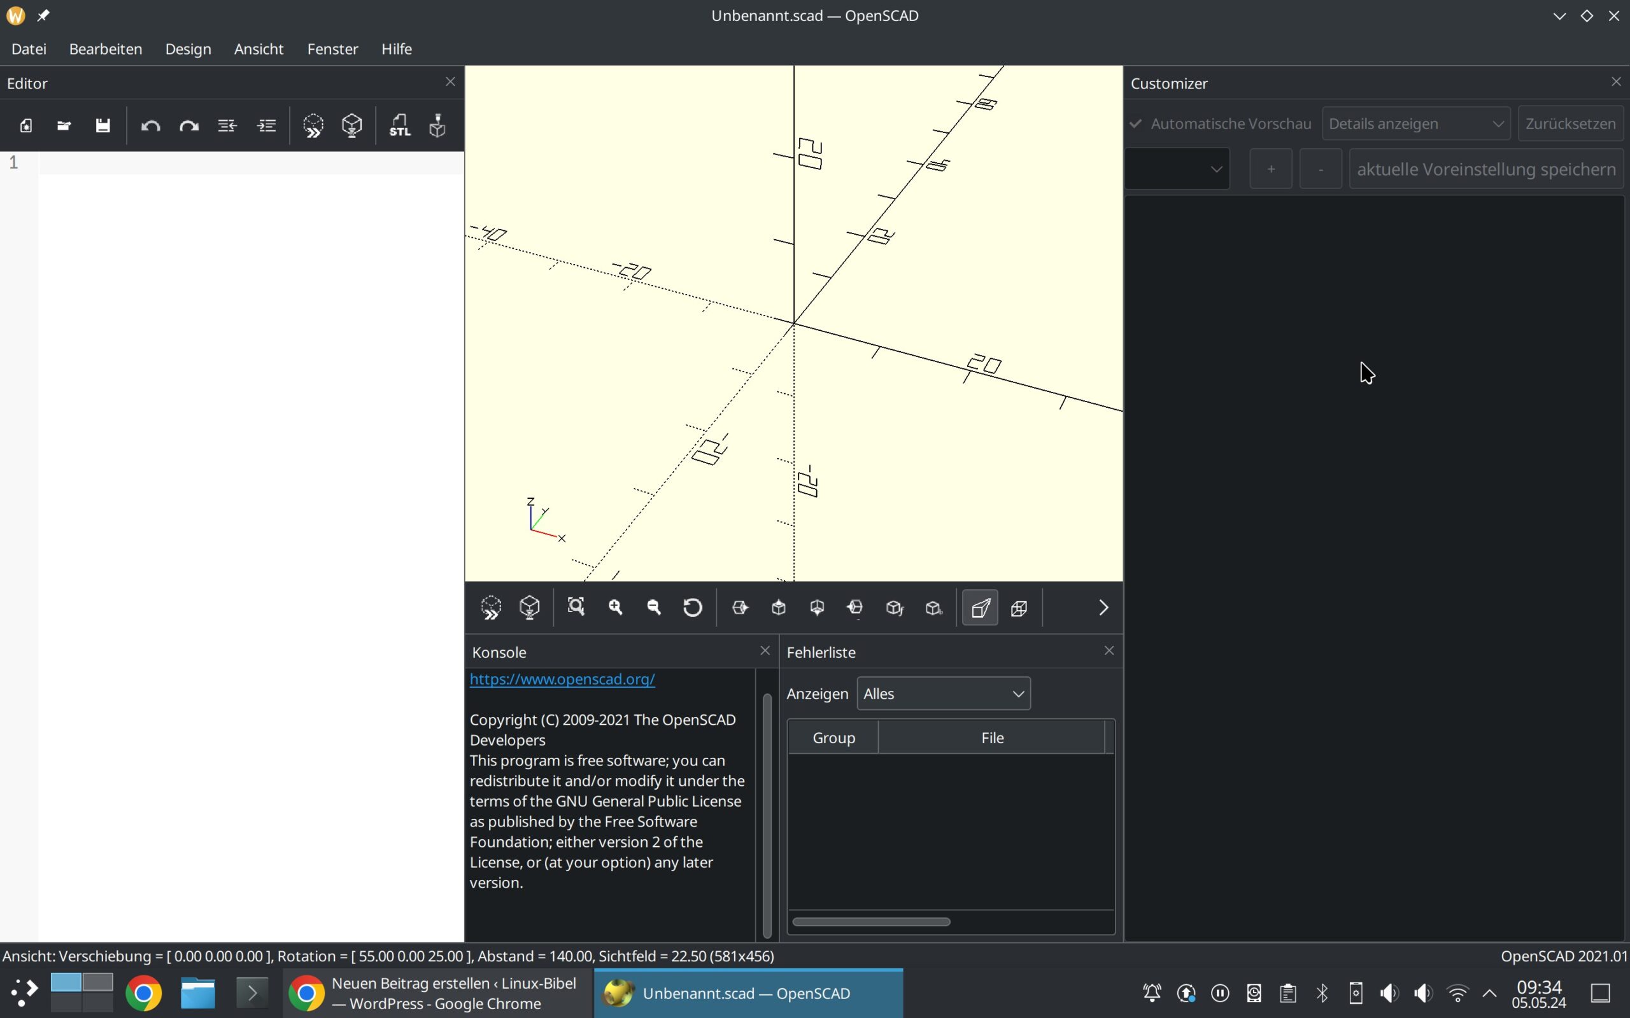The height and width of the screenshot is (1018, 1630).
Task: Click the Send to 3D printer icon
Action: (438, 125)
